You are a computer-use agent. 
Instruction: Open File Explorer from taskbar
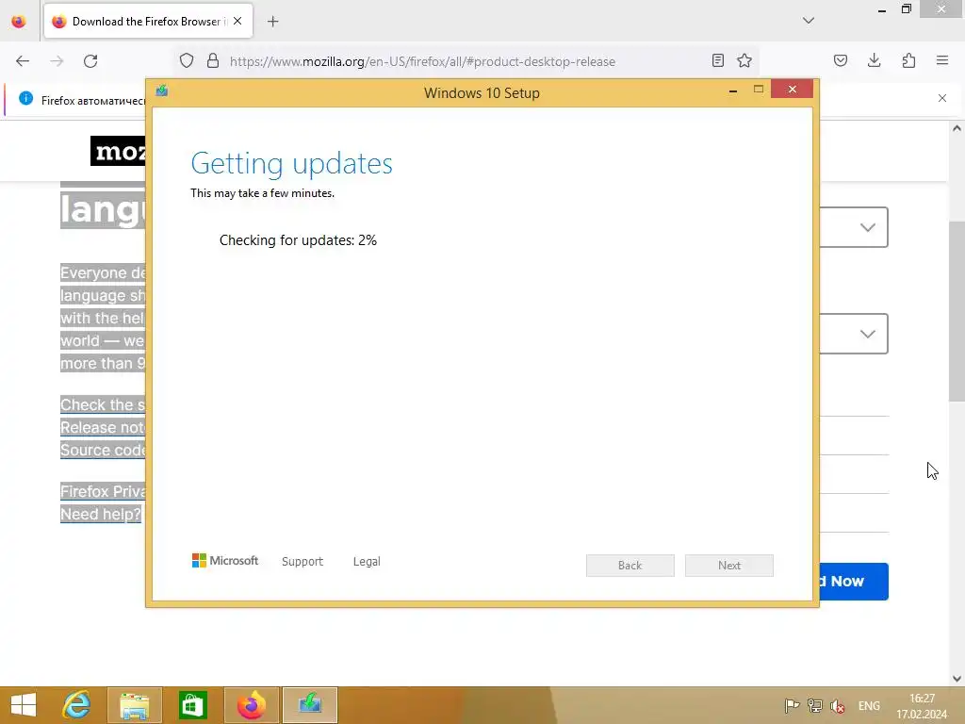135,705
